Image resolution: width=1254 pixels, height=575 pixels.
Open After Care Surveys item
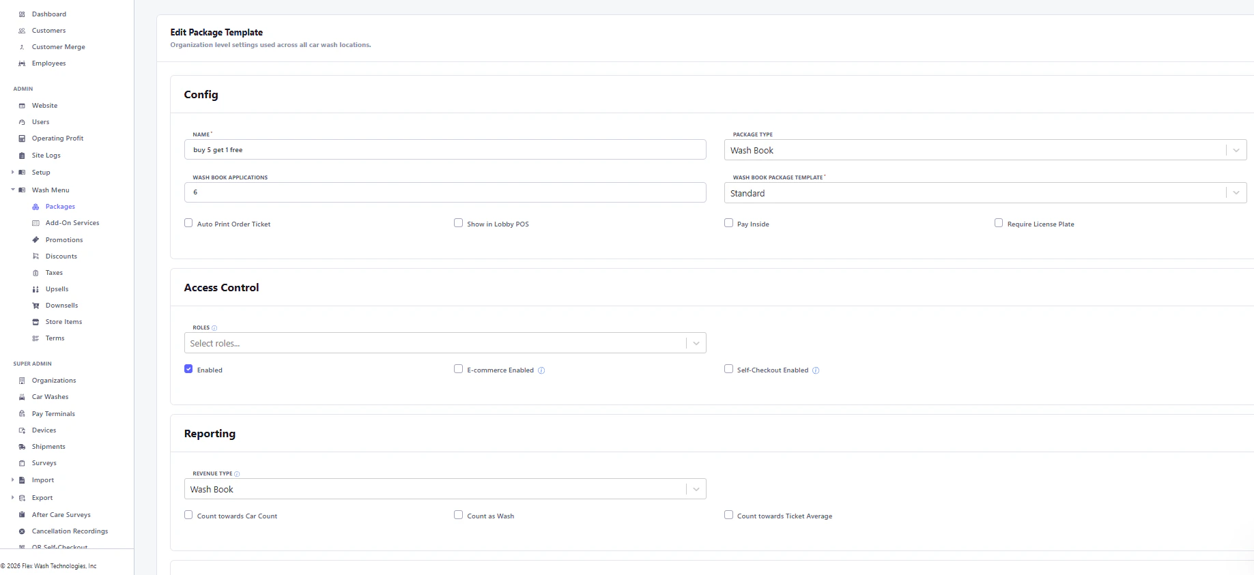click(x=61, y=515)
